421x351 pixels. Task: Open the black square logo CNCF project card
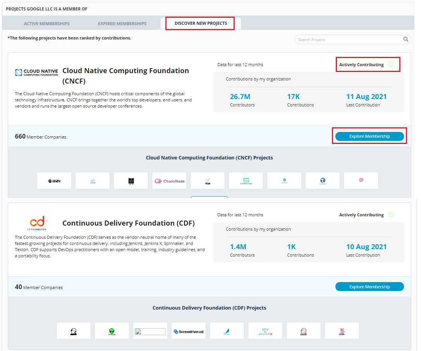[x=131, y=181]
